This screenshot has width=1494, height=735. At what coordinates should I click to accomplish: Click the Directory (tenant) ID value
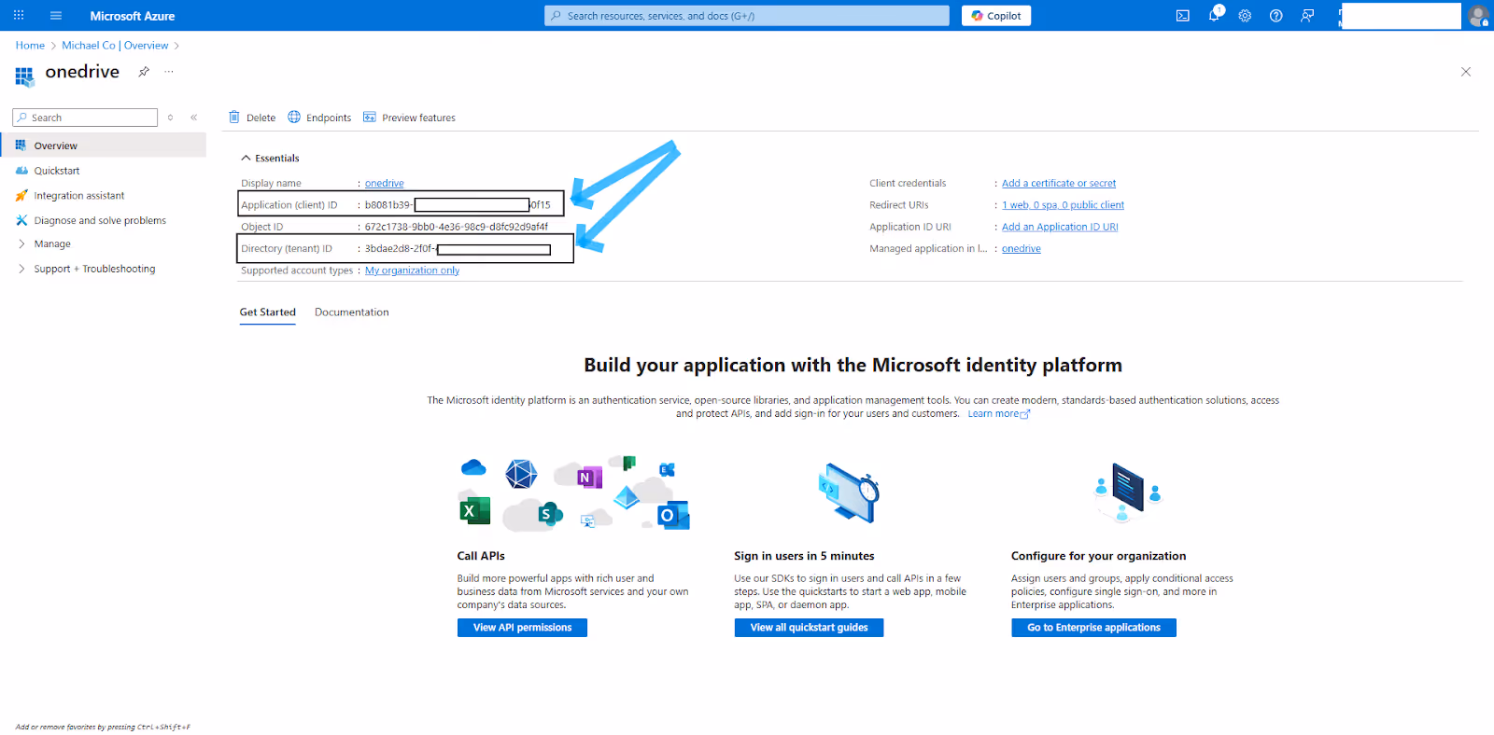coord(458,249)
